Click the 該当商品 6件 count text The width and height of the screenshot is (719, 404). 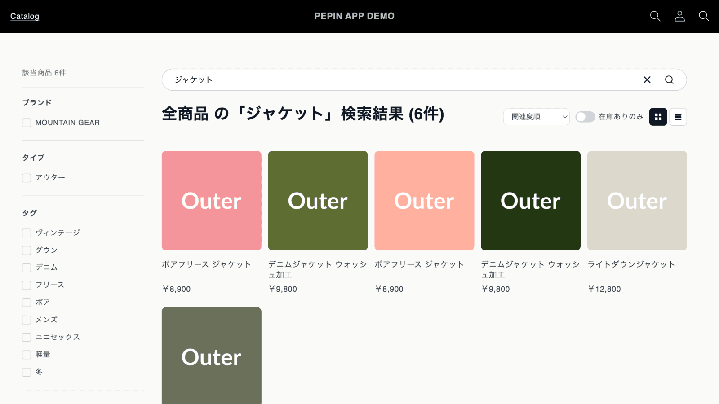pos(44,73)
